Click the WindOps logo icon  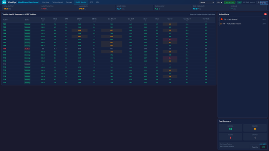(x=4, y=2)
